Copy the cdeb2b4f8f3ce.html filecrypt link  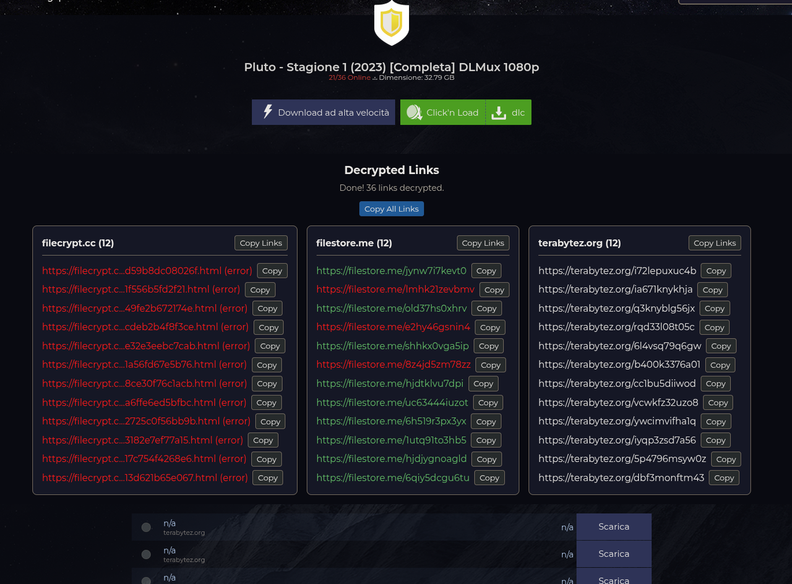coord(269,327)
